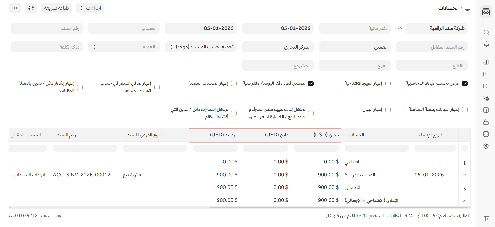Screen dimensions: 495x227
Task: Go to الحسابات breadcrumb link
Action: 448,8
